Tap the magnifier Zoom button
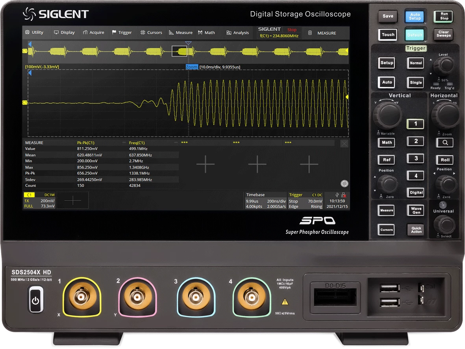Screen dimensions: 465x349 [445, 143]
